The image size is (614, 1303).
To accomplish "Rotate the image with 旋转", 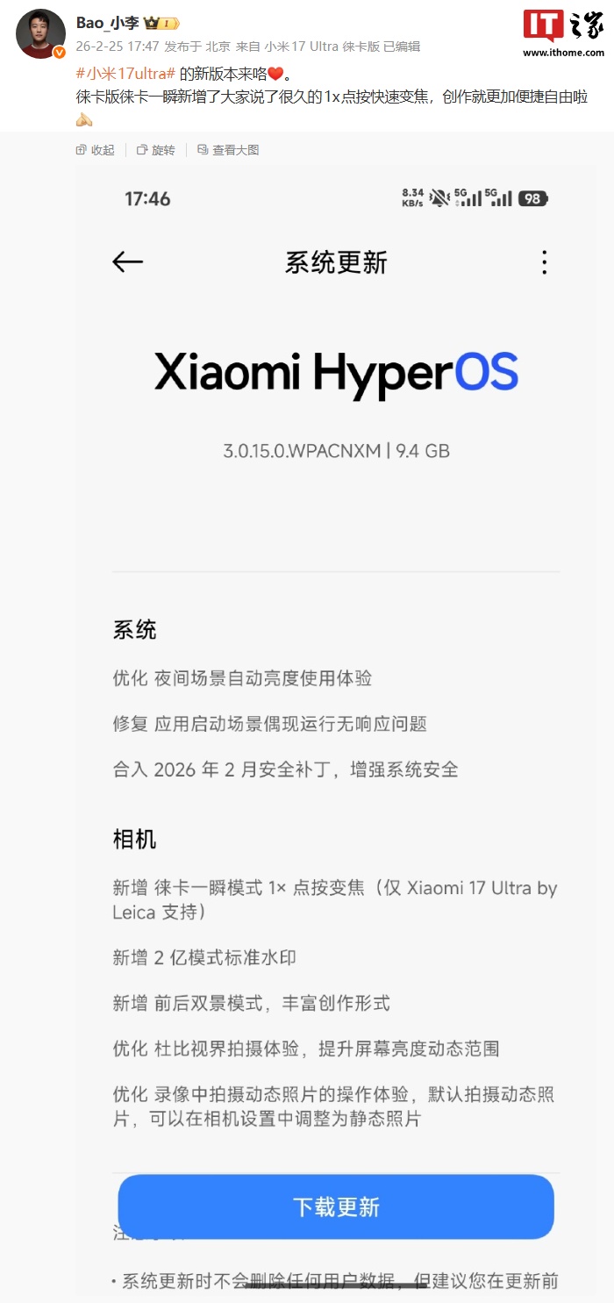I will pyautogui.click(x=156, y=150).
